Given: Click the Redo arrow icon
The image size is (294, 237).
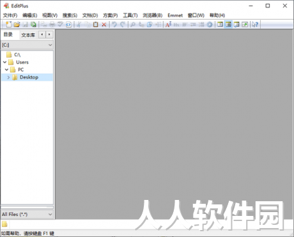Looking at the screenshot, I should (x=123, y=24).
